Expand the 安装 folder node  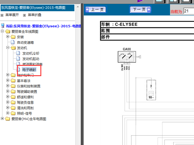click(8, 37)
